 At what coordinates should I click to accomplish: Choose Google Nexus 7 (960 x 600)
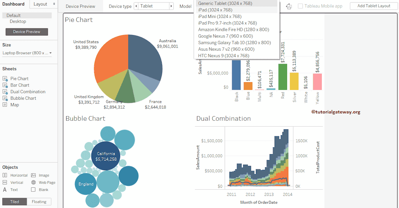236,36
